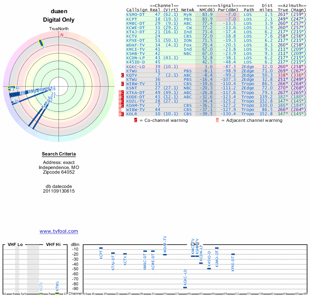Click the KGKC-LD marker in the UHF chart
Viewport: 310px width, 297px height.
pos(185,288)
